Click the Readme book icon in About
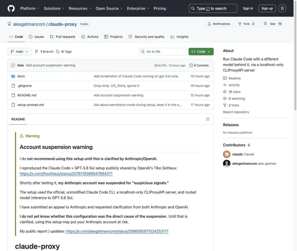This screenshot has height=251, width=297. [225, 78]
